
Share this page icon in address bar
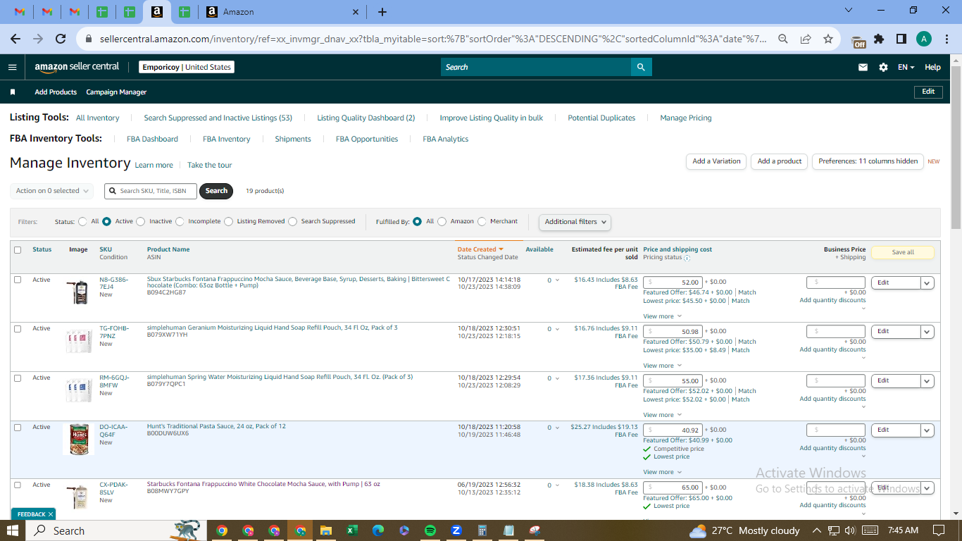806,39
